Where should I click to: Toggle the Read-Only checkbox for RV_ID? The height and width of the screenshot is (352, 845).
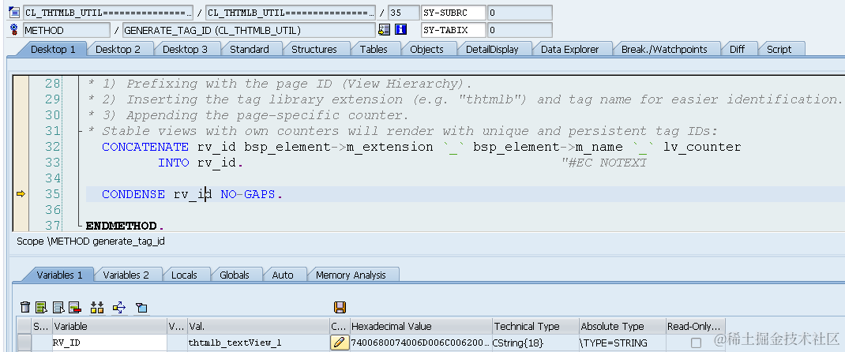[x=696, y=343]
